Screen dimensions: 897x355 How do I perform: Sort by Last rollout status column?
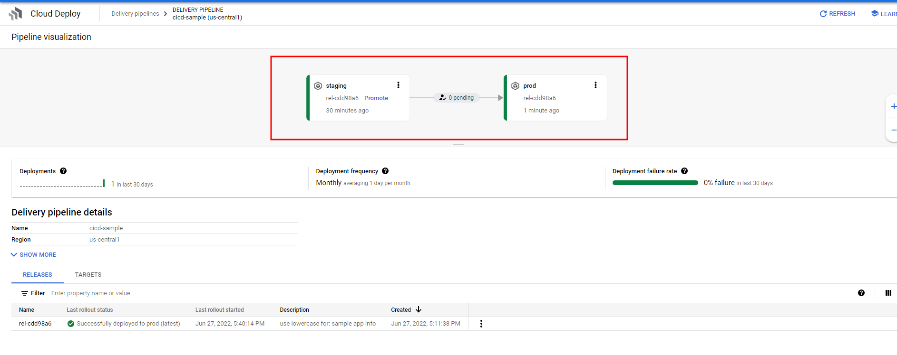coord(90,310)
